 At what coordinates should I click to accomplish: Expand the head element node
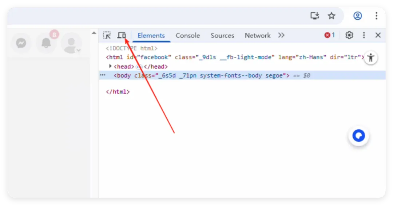click(x=111, y=67)
